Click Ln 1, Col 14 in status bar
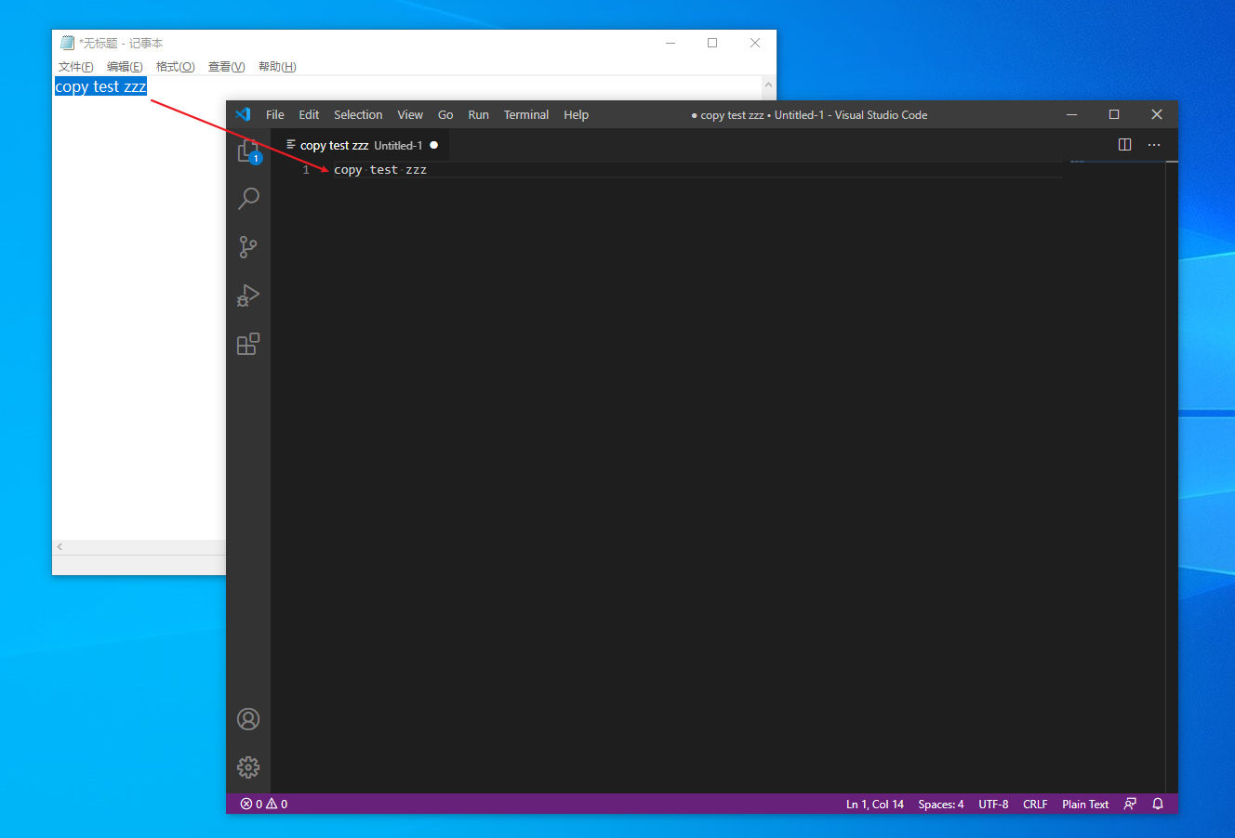Image resolution: width=1235 pixels, height=838 pixels. tap(875, 804)
